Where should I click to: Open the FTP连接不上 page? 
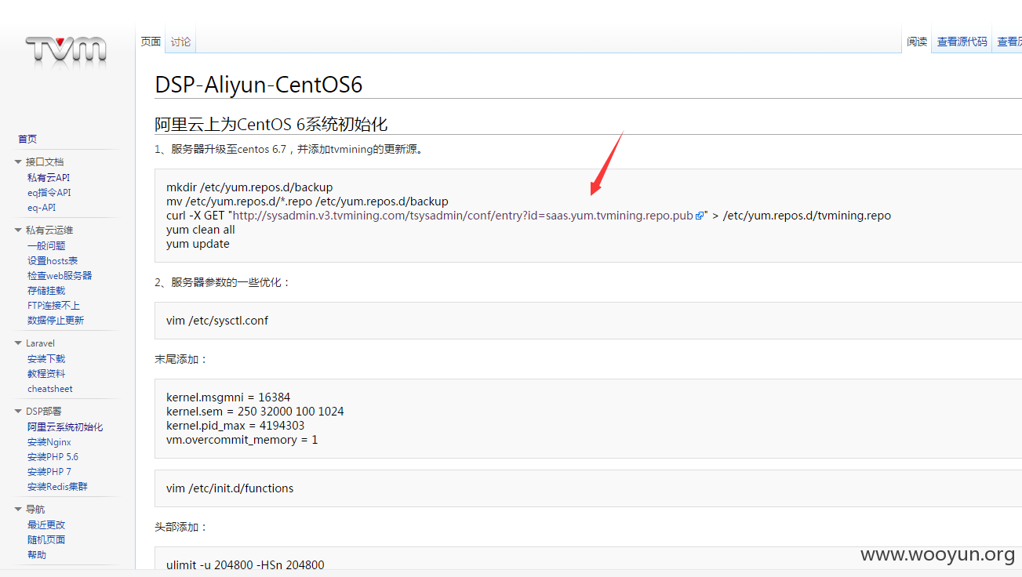[x=53, y=306]
